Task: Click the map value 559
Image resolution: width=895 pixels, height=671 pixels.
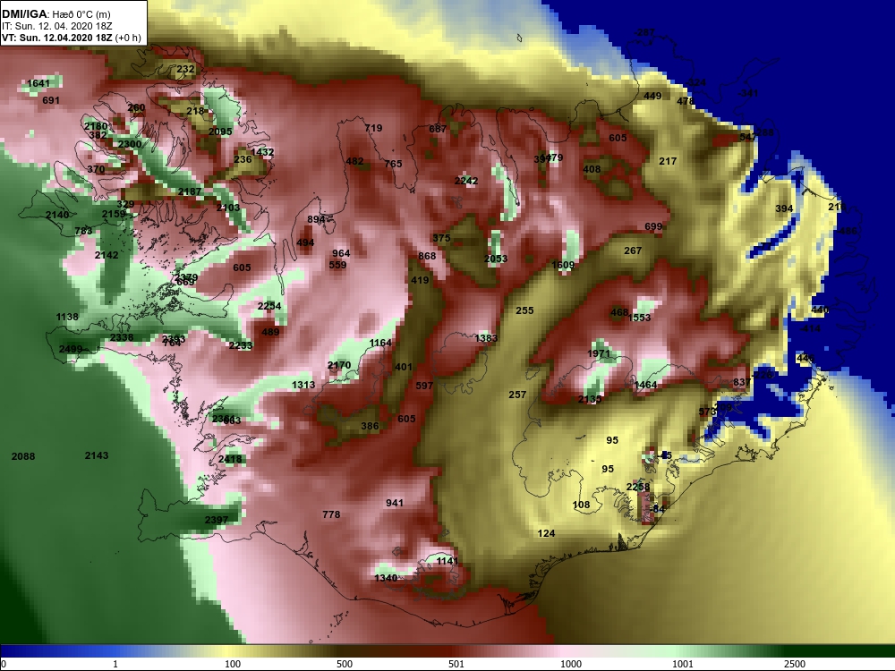Action: [338, 265]
